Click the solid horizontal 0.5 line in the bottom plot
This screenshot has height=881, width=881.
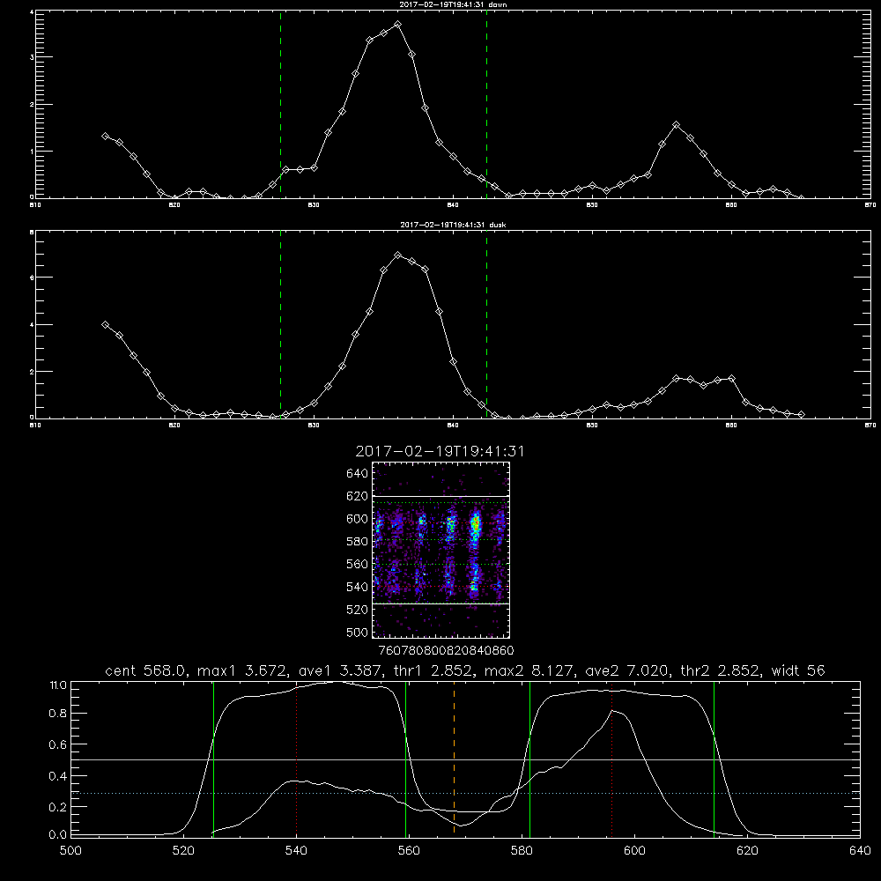465,759
